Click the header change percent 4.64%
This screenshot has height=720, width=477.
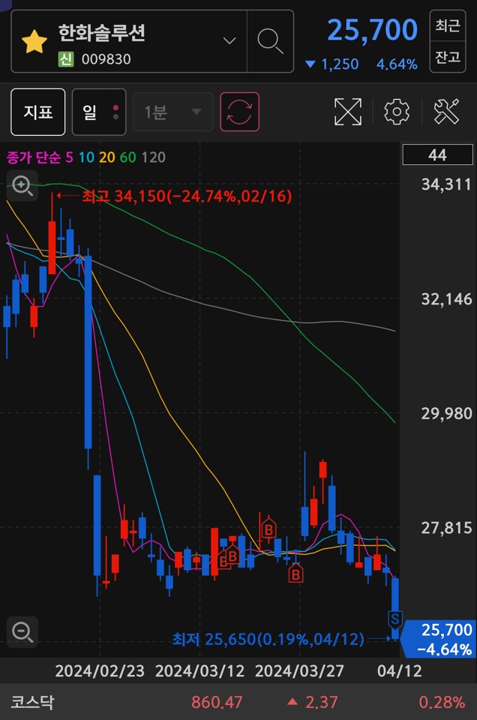click(397, 64)
